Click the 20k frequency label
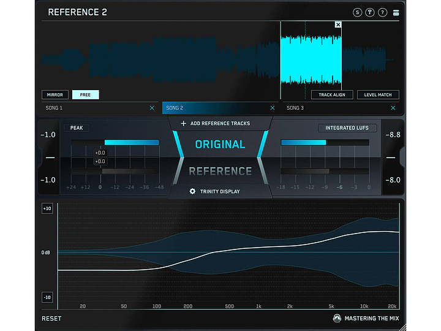The image size is (441, 331). click(392, 306)
